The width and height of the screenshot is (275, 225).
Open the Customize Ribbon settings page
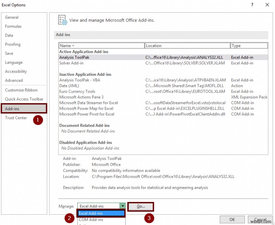[x=21, y=90]
